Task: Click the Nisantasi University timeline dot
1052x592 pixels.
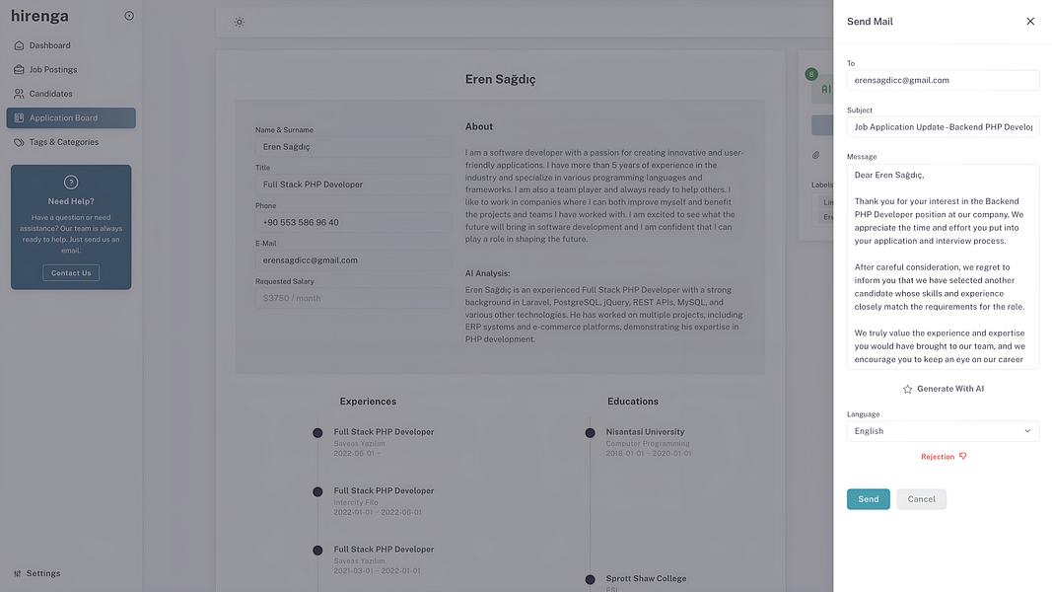Action: pos(591,433)
